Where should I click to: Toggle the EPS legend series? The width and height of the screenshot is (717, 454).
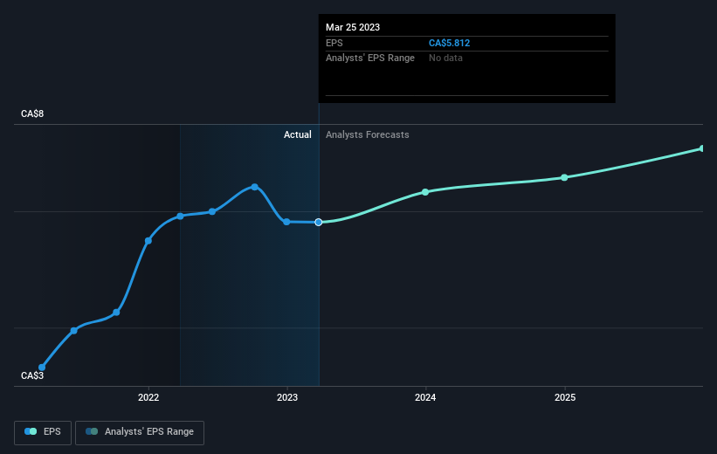click(x=43, y=432)
